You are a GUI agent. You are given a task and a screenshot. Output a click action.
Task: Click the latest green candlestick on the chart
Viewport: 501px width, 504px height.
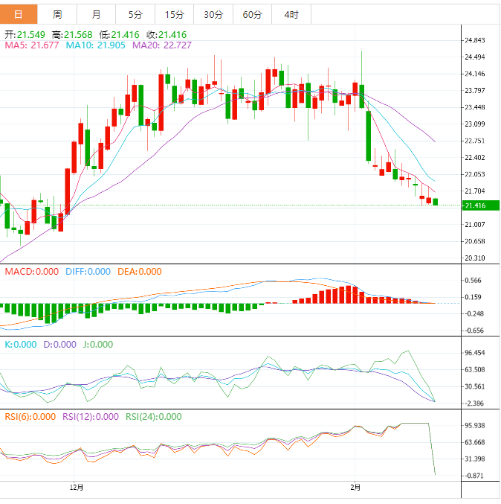pos(436,202)
